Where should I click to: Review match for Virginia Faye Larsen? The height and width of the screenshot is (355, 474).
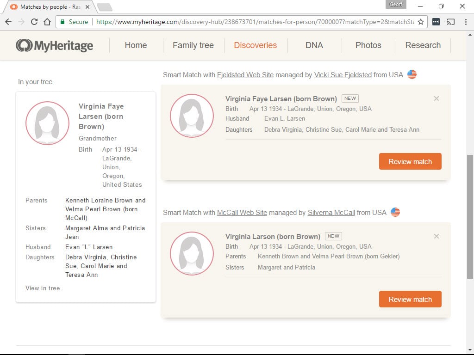point(410,161)
